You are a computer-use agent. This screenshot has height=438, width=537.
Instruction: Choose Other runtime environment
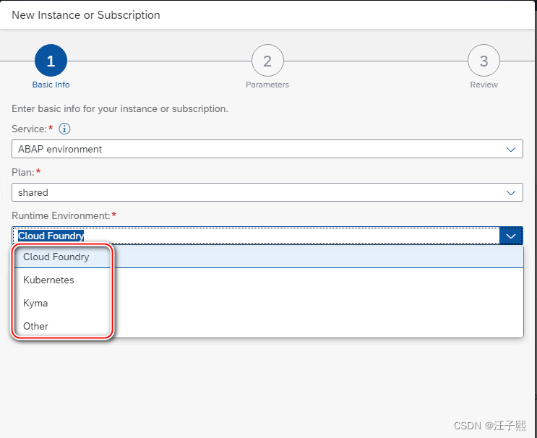point(267,326)
